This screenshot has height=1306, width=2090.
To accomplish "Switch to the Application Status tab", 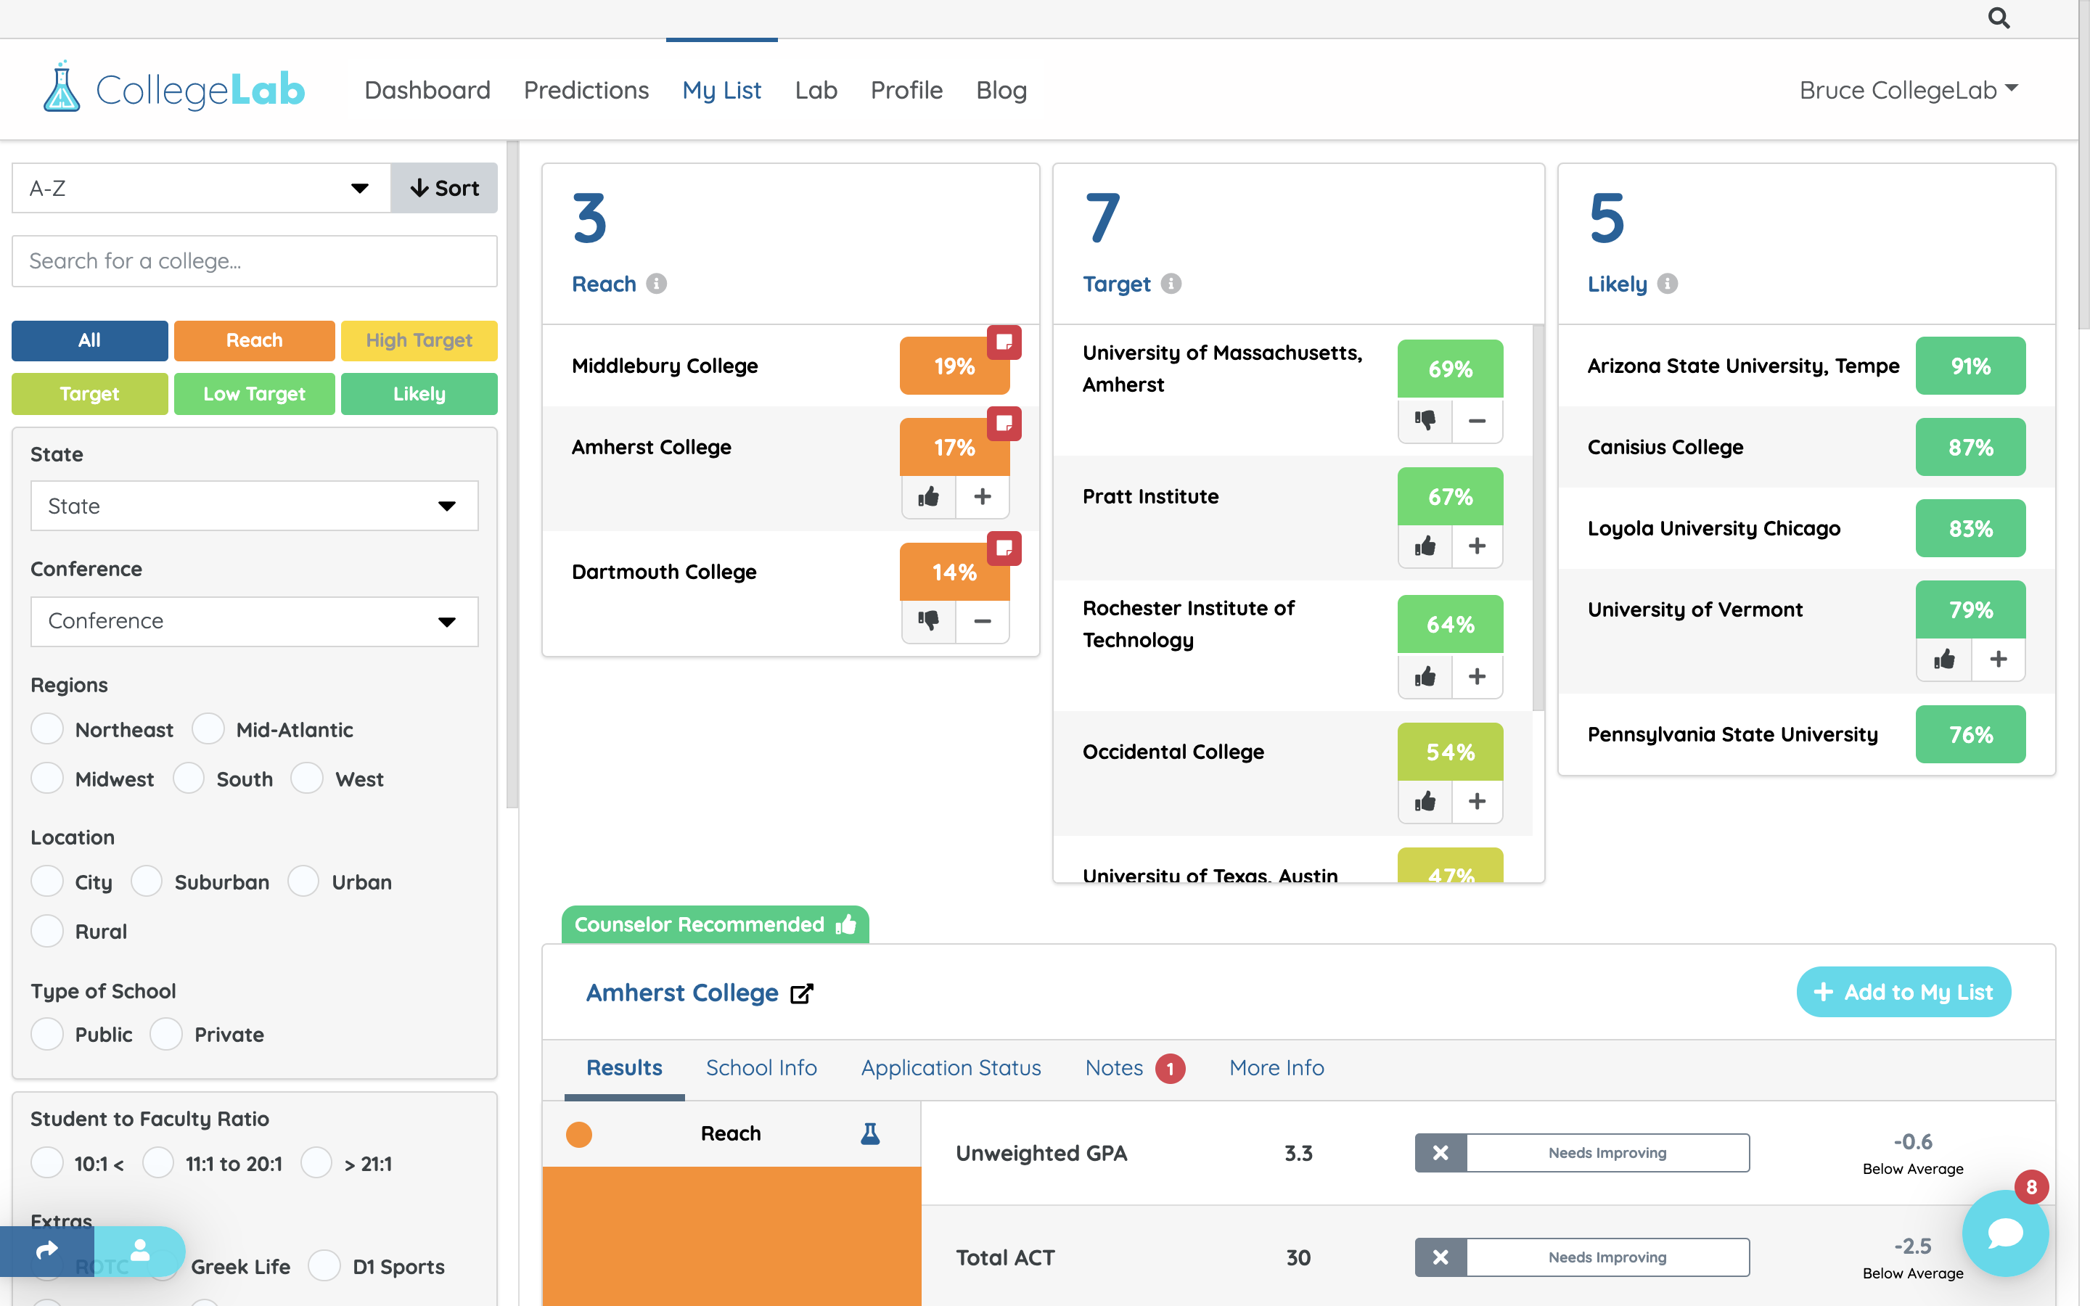I will pyautogui.click(x=951, y=1069).
